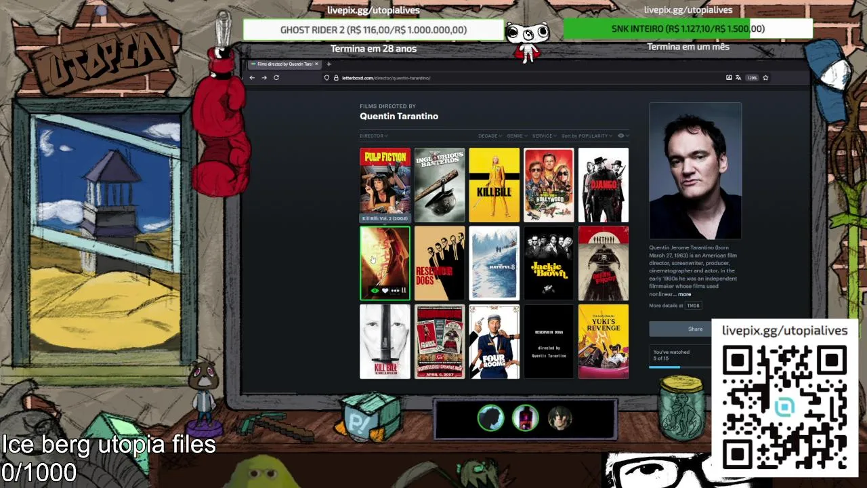
Task: Open the yellow Kill Bill poster
Action: [x=494, y=185]
